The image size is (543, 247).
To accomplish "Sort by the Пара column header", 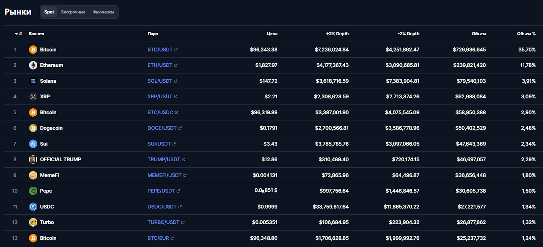I will point(153,34).
